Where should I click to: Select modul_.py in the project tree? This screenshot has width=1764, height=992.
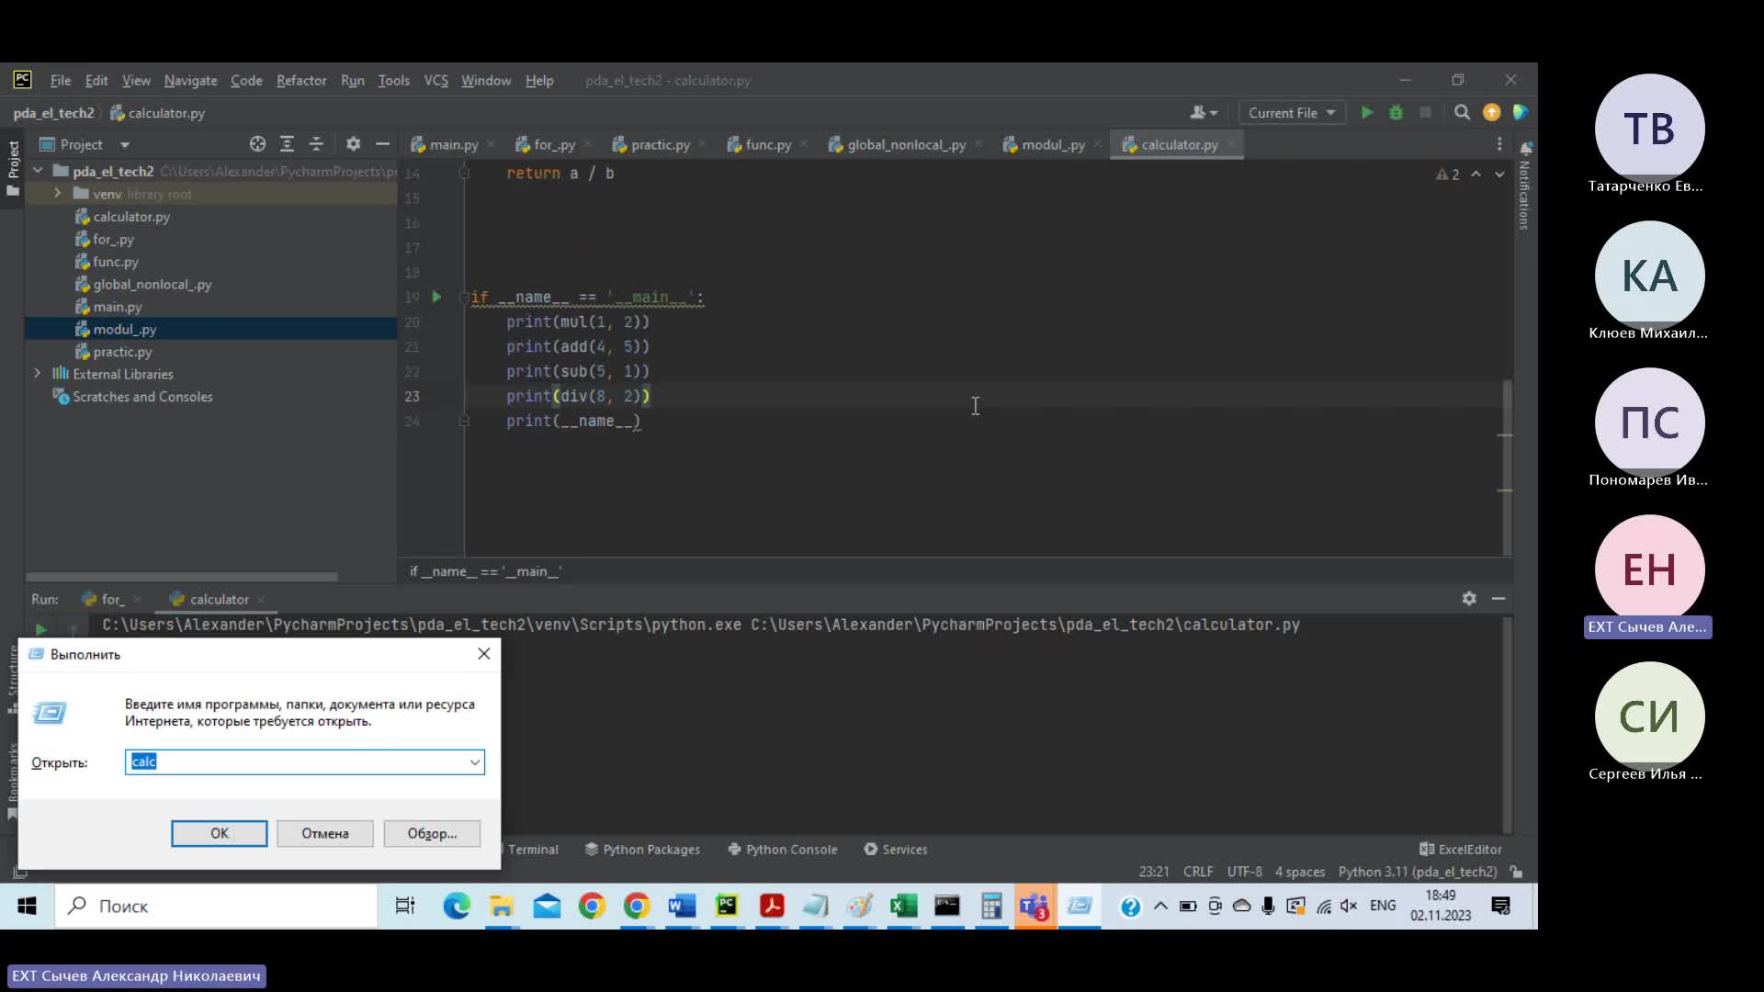125,329
